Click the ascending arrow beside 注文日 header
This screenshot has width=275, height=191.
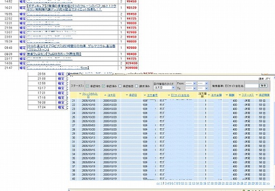pyautogui.click(x=105, y=95)
